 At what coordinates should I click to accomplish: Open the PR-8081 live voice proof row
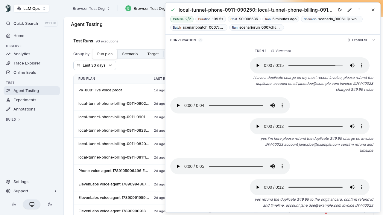pyautogui.click(x=120, y=90)
